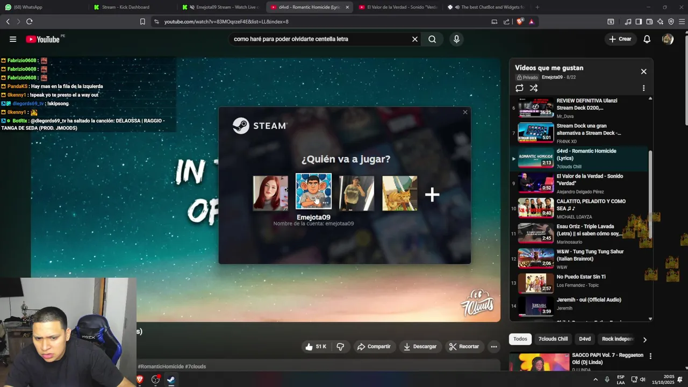This screenshot has width=688, height=387.
Task: Reload the page in the browser
Action: pyautogui.click(x=29, y=21)
